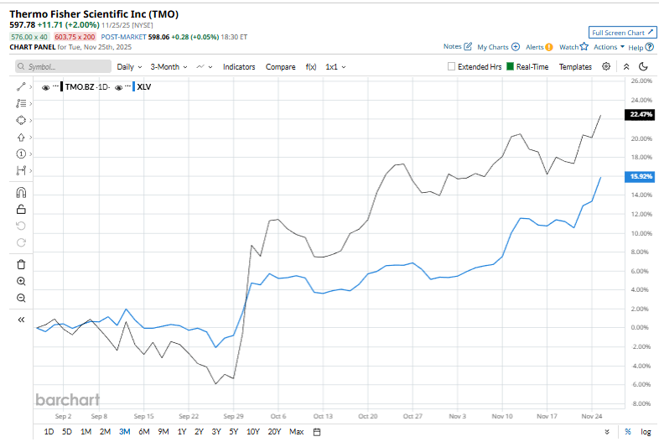Open the chart type line dropdown

205,67
